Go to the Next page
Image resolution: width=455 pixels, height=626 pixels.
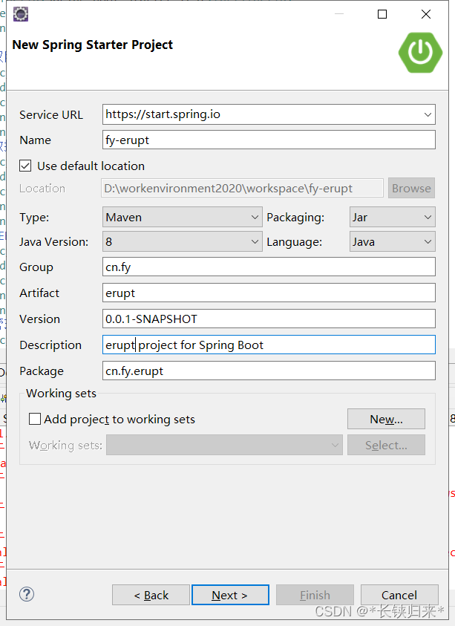click(230, 595)
